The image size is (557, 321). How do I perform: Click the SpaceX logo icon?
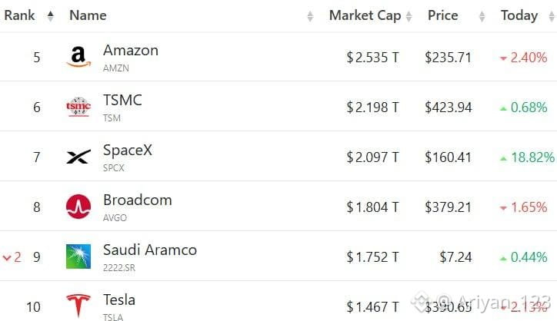78,157
